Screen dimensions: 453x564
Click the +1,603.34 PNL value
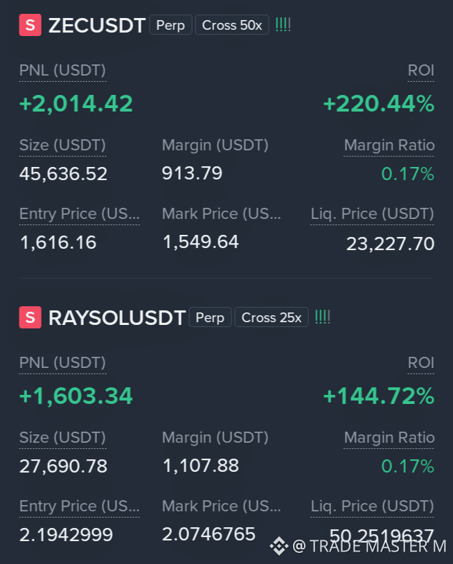tap(76, 396)
